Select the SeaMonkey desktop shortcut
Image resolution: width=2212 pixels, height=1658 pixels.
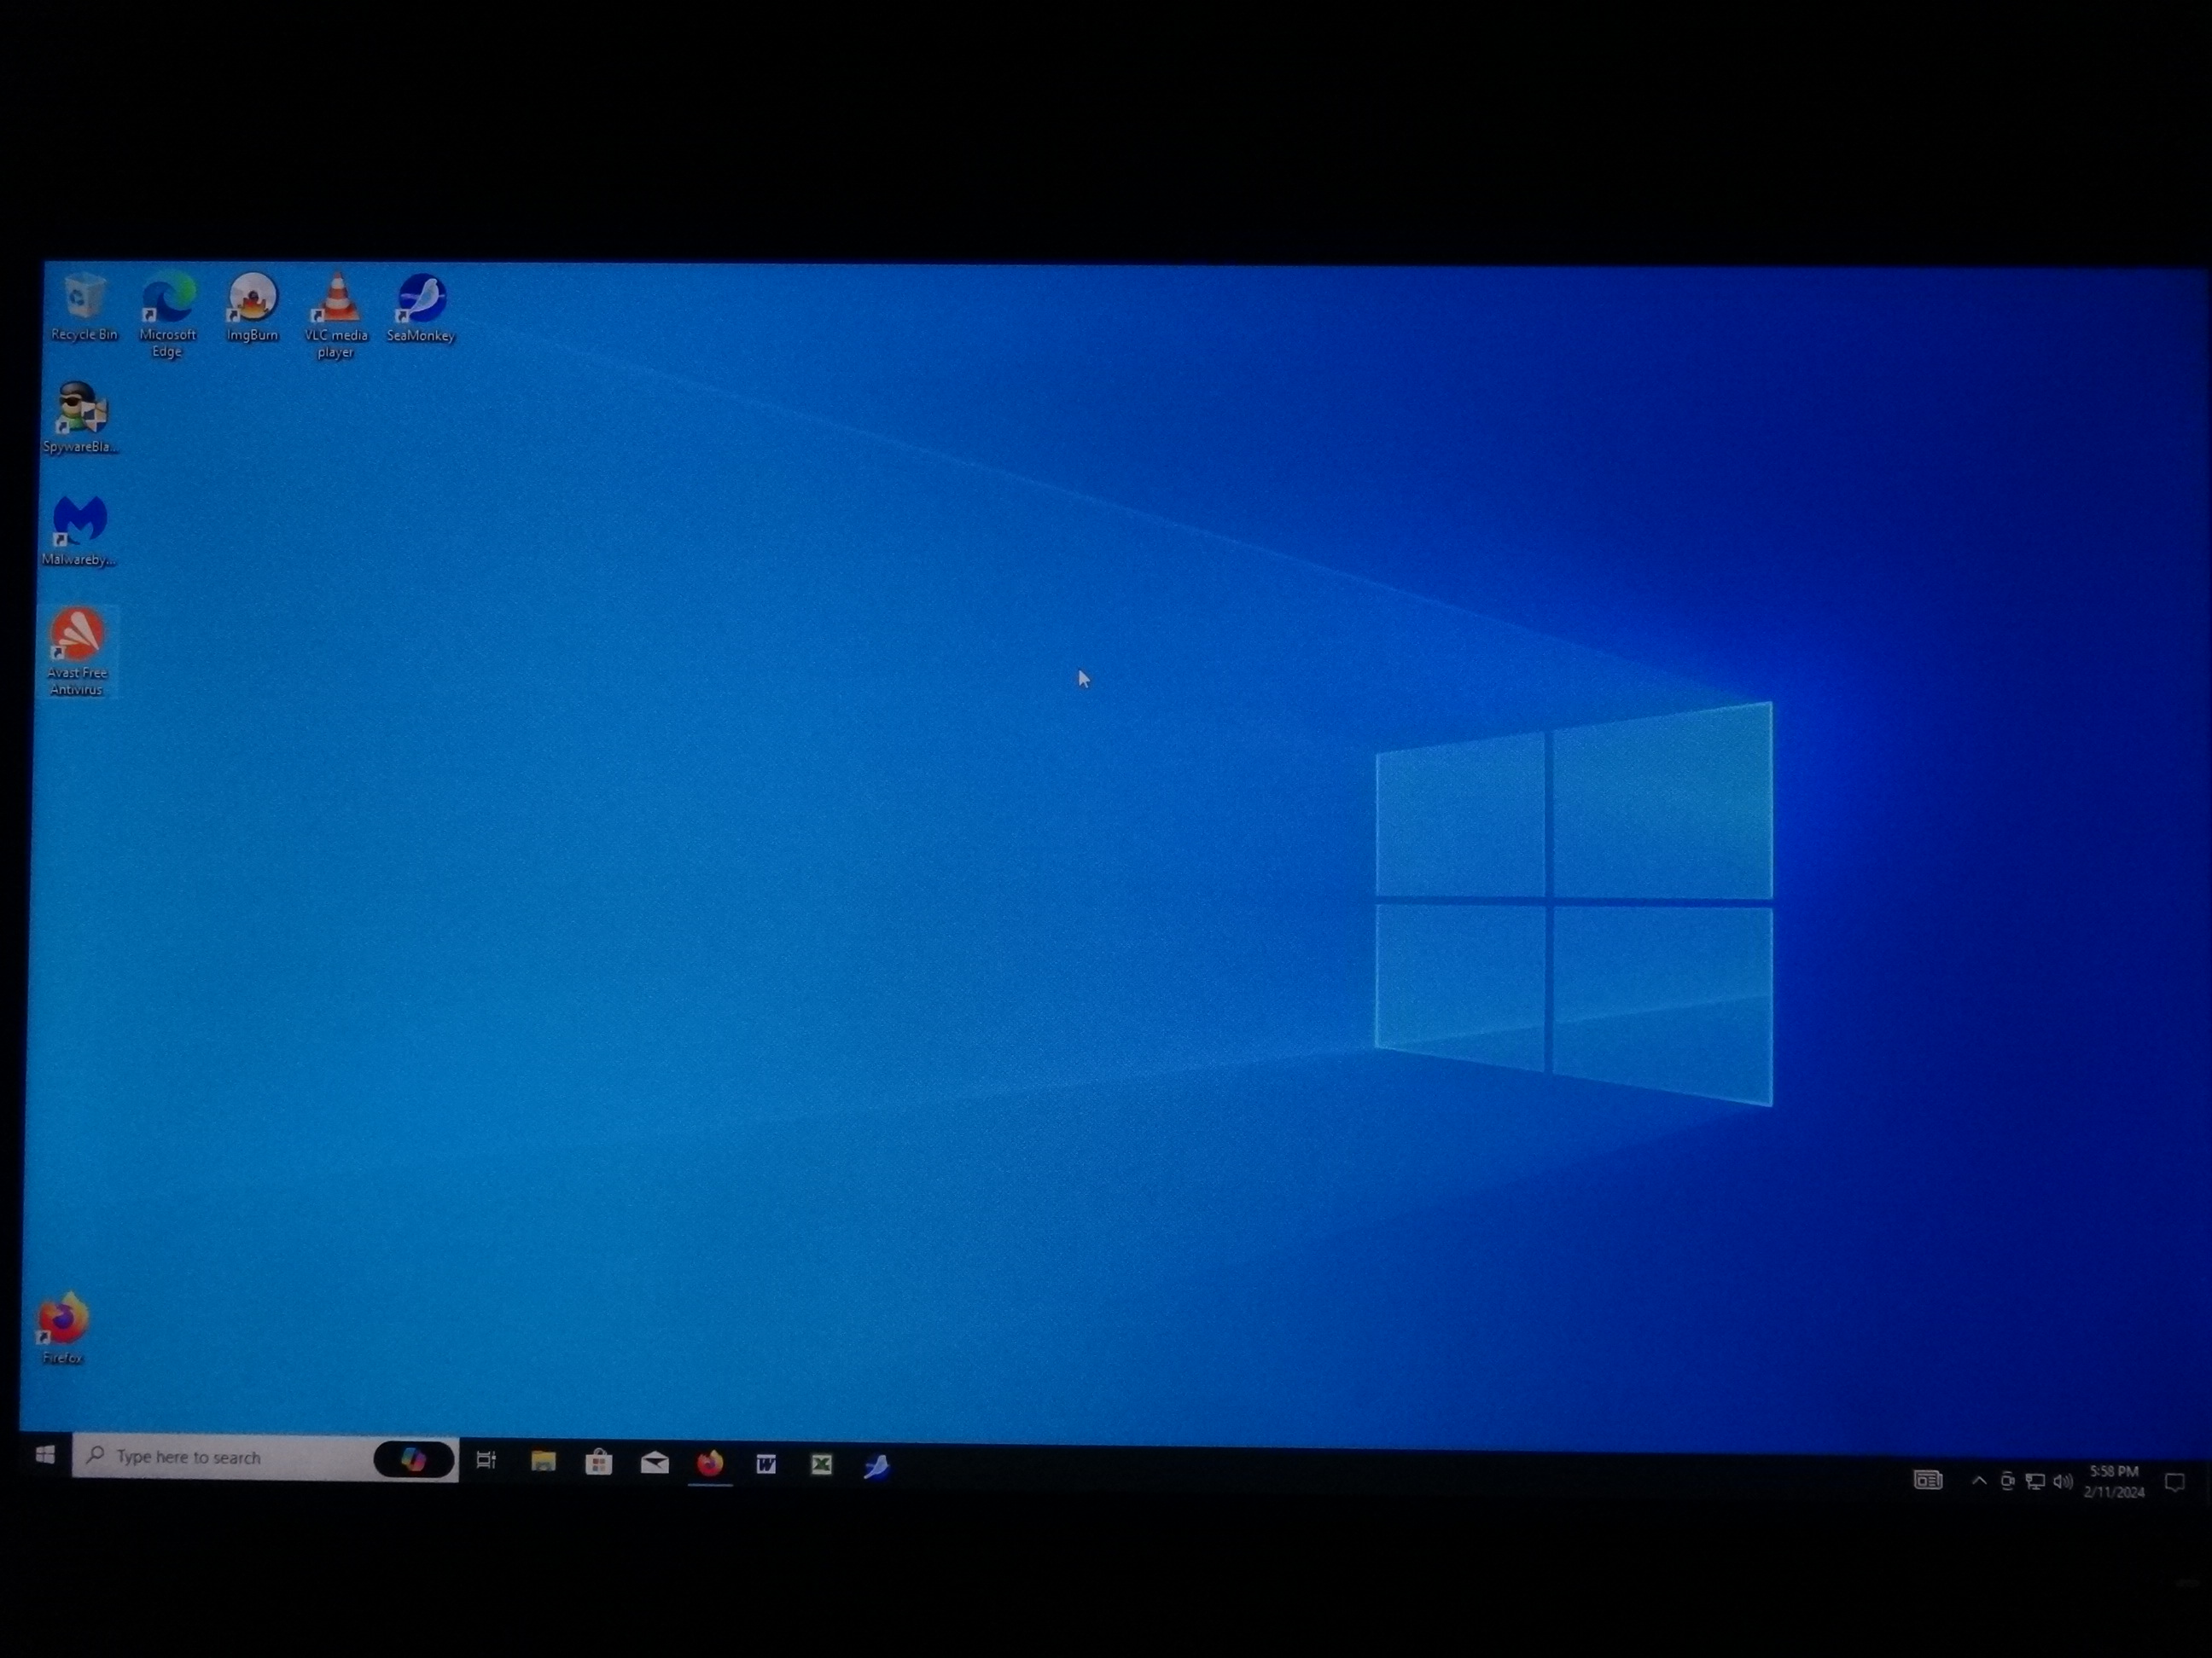pyautogui.click(x=421, y=308)
